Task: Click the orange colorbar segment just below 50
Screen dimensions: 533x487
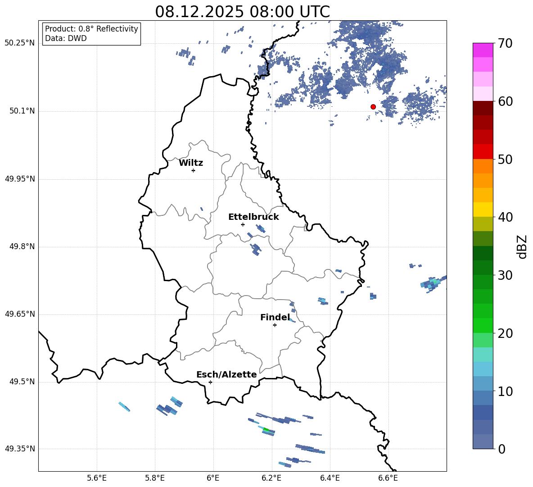Action: [483, 166]
